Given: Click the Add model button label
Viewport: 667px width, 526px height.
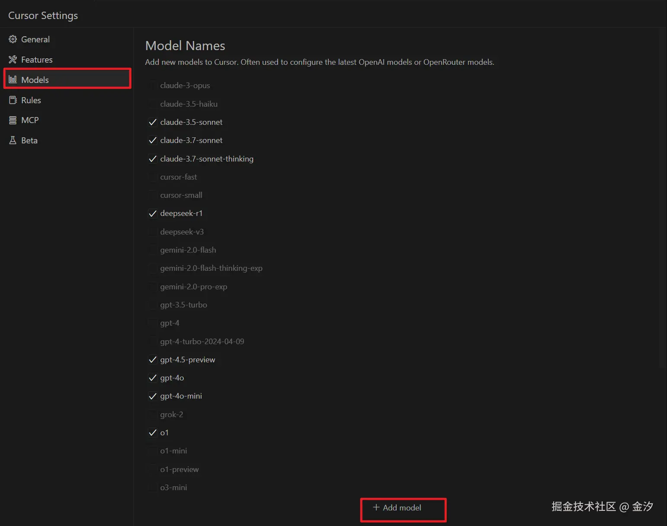Looking at the screenshot, I should 402,508.
